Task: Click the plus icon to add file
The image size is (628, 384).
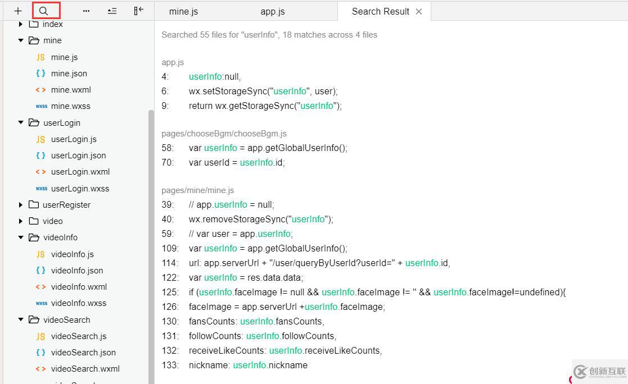Action: pos(17,11)
